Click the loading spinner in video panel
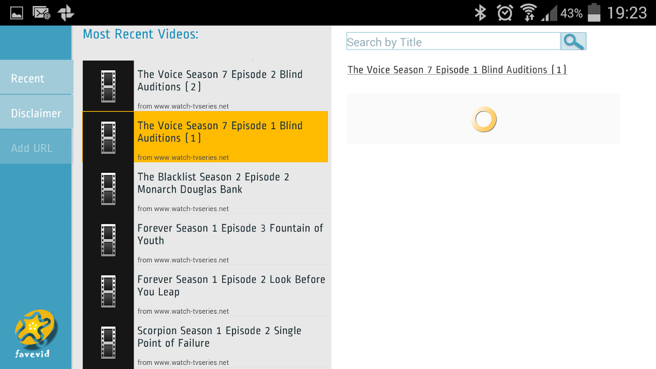The width and height of the screenshot is (656, 369). (x=483, y=119)
